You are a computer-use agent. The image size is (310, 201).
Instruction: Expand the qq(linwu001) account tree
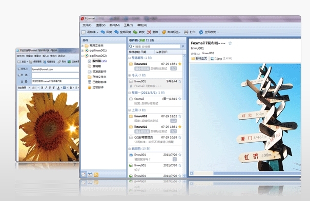coord(82,51)
